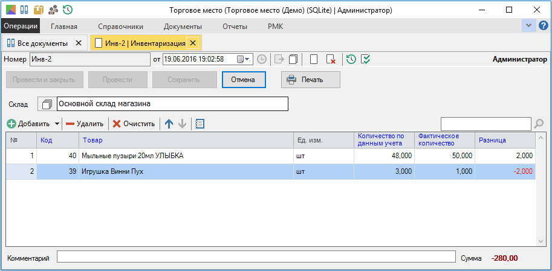Click the colorful app logo icon in title bar

[10, 10]
